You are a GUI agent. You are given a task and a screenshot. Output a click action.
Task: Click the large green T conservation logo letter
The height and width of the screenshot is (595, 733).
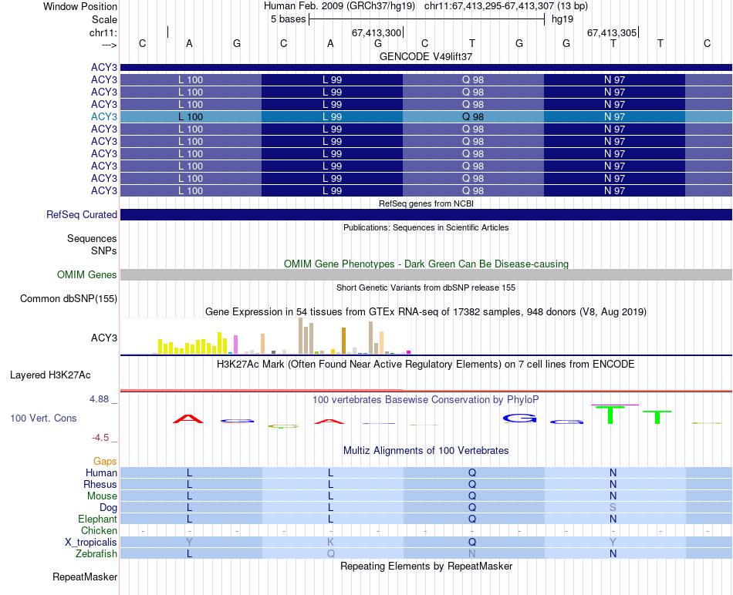coord(610,414)
